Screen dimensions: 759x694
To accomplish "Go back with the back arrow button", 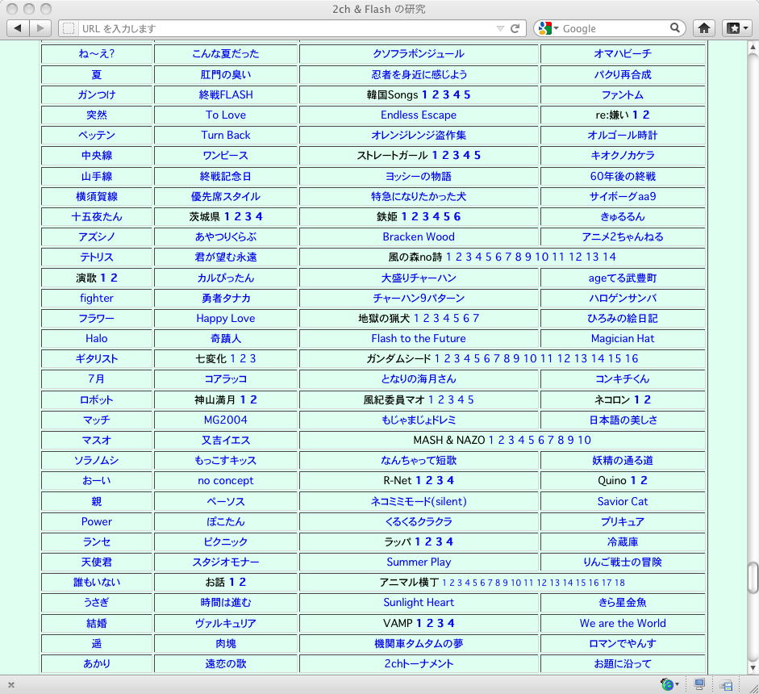I will click(x=18, y=28).
